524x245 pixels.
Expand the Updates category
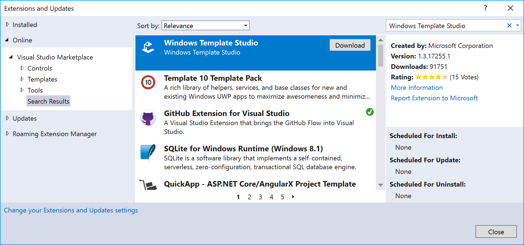7,118
